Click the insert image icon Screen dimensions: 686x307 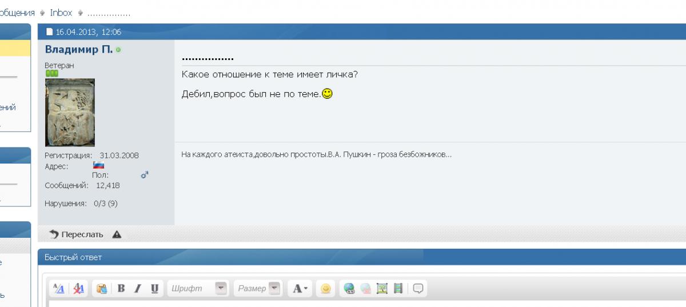coord(382,289)
